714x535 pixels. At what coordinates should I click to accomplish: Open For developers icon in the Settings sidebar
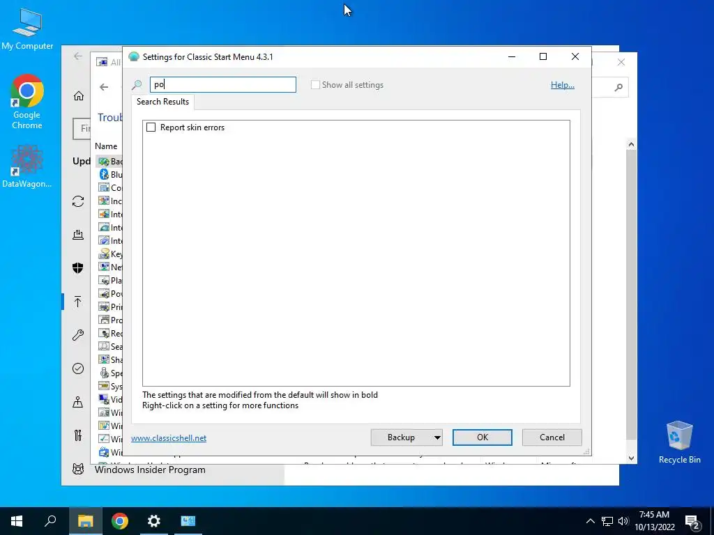click(x=78, y=435)
